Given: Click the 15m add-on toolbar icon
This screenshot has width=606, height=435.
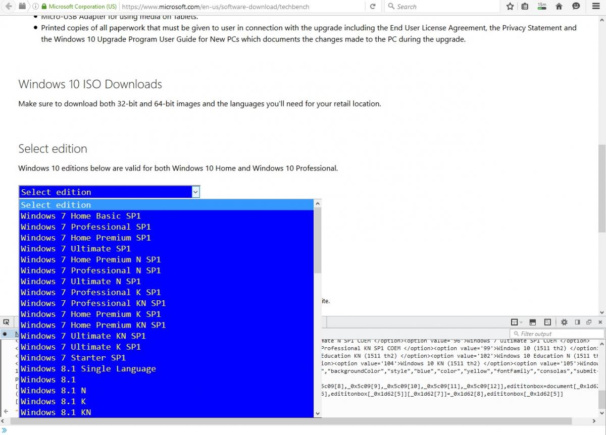Looking at the screenshot, I should [x=542, y=7].
